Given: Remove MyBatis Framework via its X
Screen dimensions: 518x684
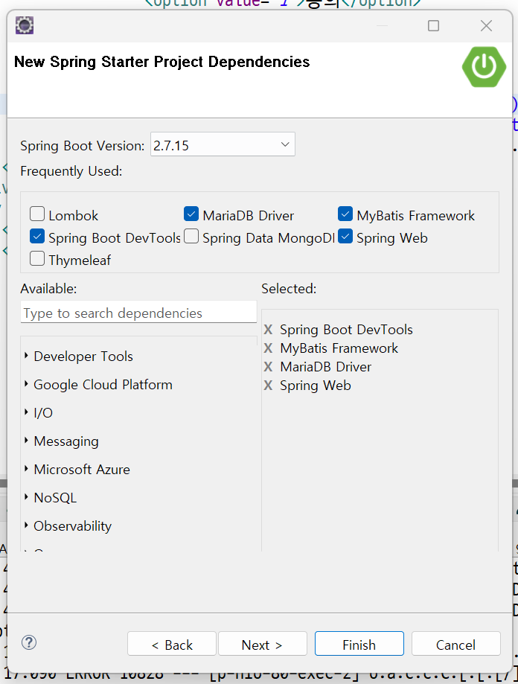Looking at the screenshot, I should click(268, 348).
